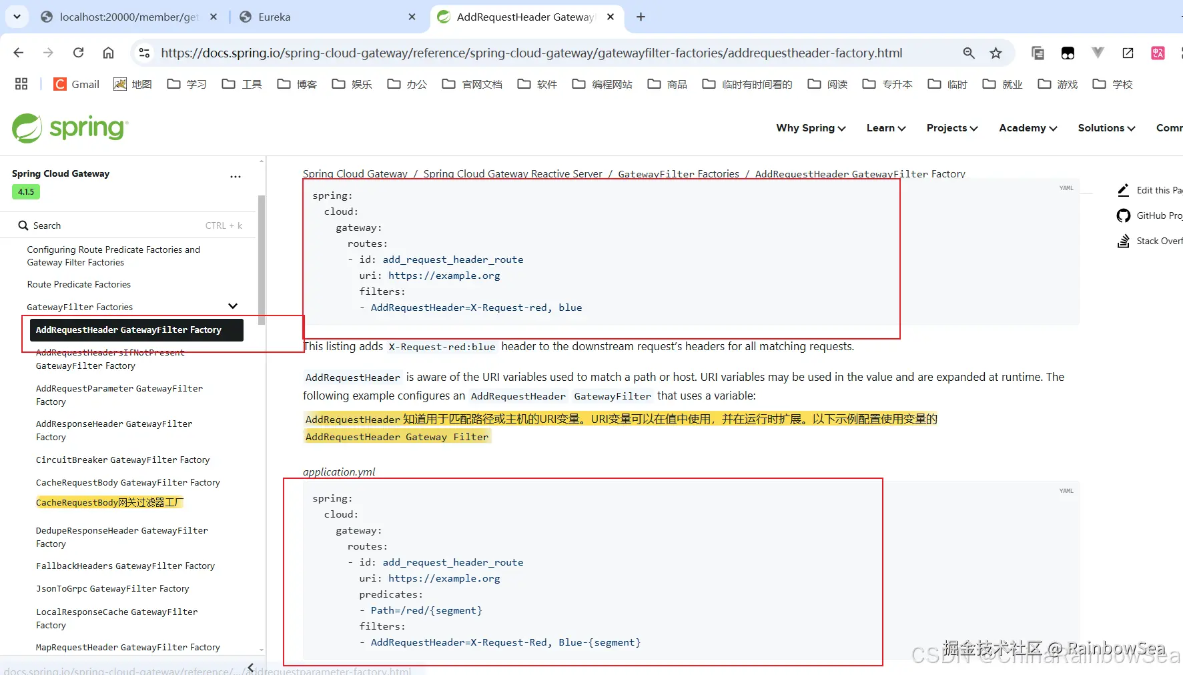Open Route Predicate Factories page

pyautogui.click(x=79, y=284)
